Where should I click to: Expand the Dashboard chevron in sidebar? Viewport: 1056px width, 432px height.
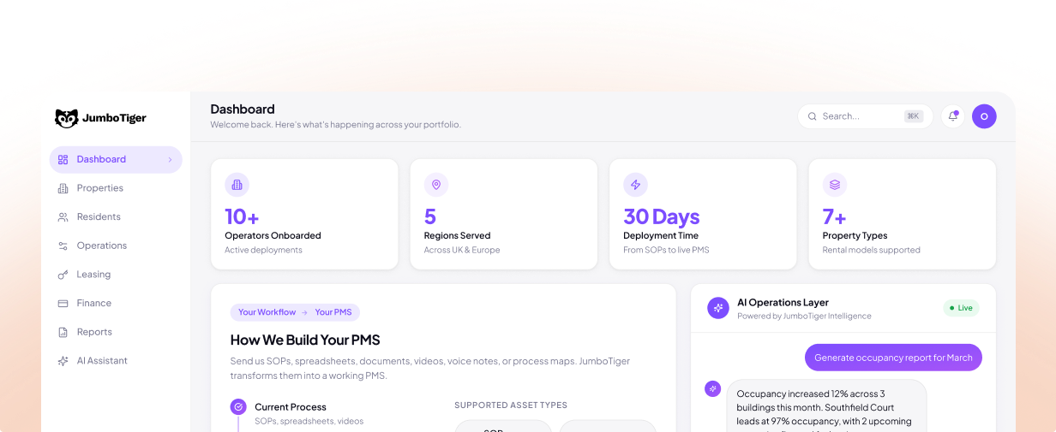(170, 160)
